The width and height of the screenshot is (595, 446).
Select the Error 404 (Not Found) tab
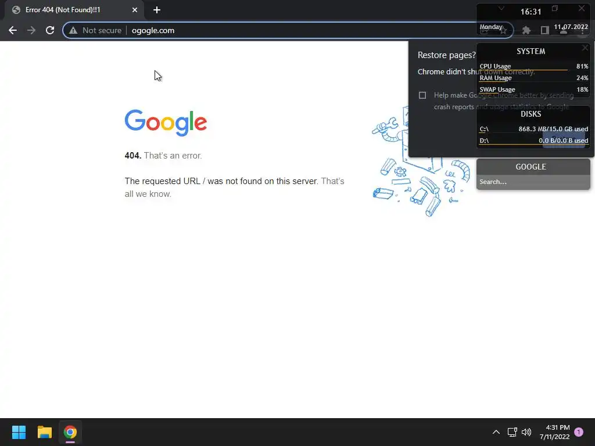click(x=72, y=10)
